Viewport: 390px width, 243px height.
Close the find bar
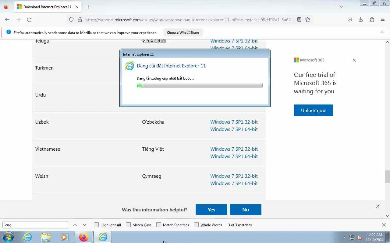pyautogui.click(x=384, y=225)
